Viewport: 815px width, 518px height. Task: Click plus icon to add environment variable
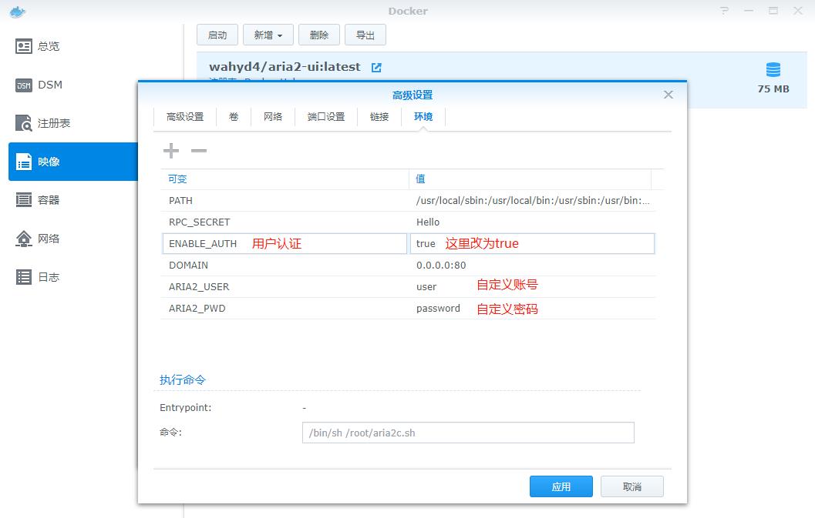(171, 151)
